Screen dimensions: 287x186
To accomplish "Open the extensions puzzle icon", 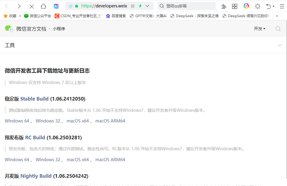I will click(224, 7).
